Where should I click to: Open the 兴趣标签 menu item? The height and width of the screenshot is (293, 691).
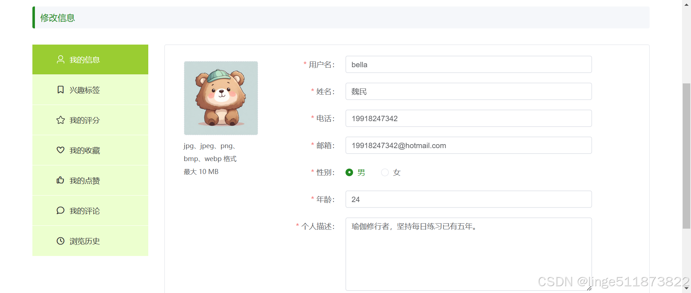tap(90, 90)
